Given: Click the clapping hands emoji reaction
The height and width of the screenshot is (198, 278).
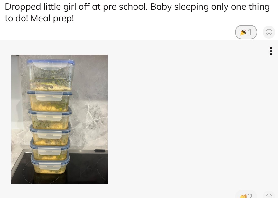Looking at the screenshot, I should click(x=244, y=196).
